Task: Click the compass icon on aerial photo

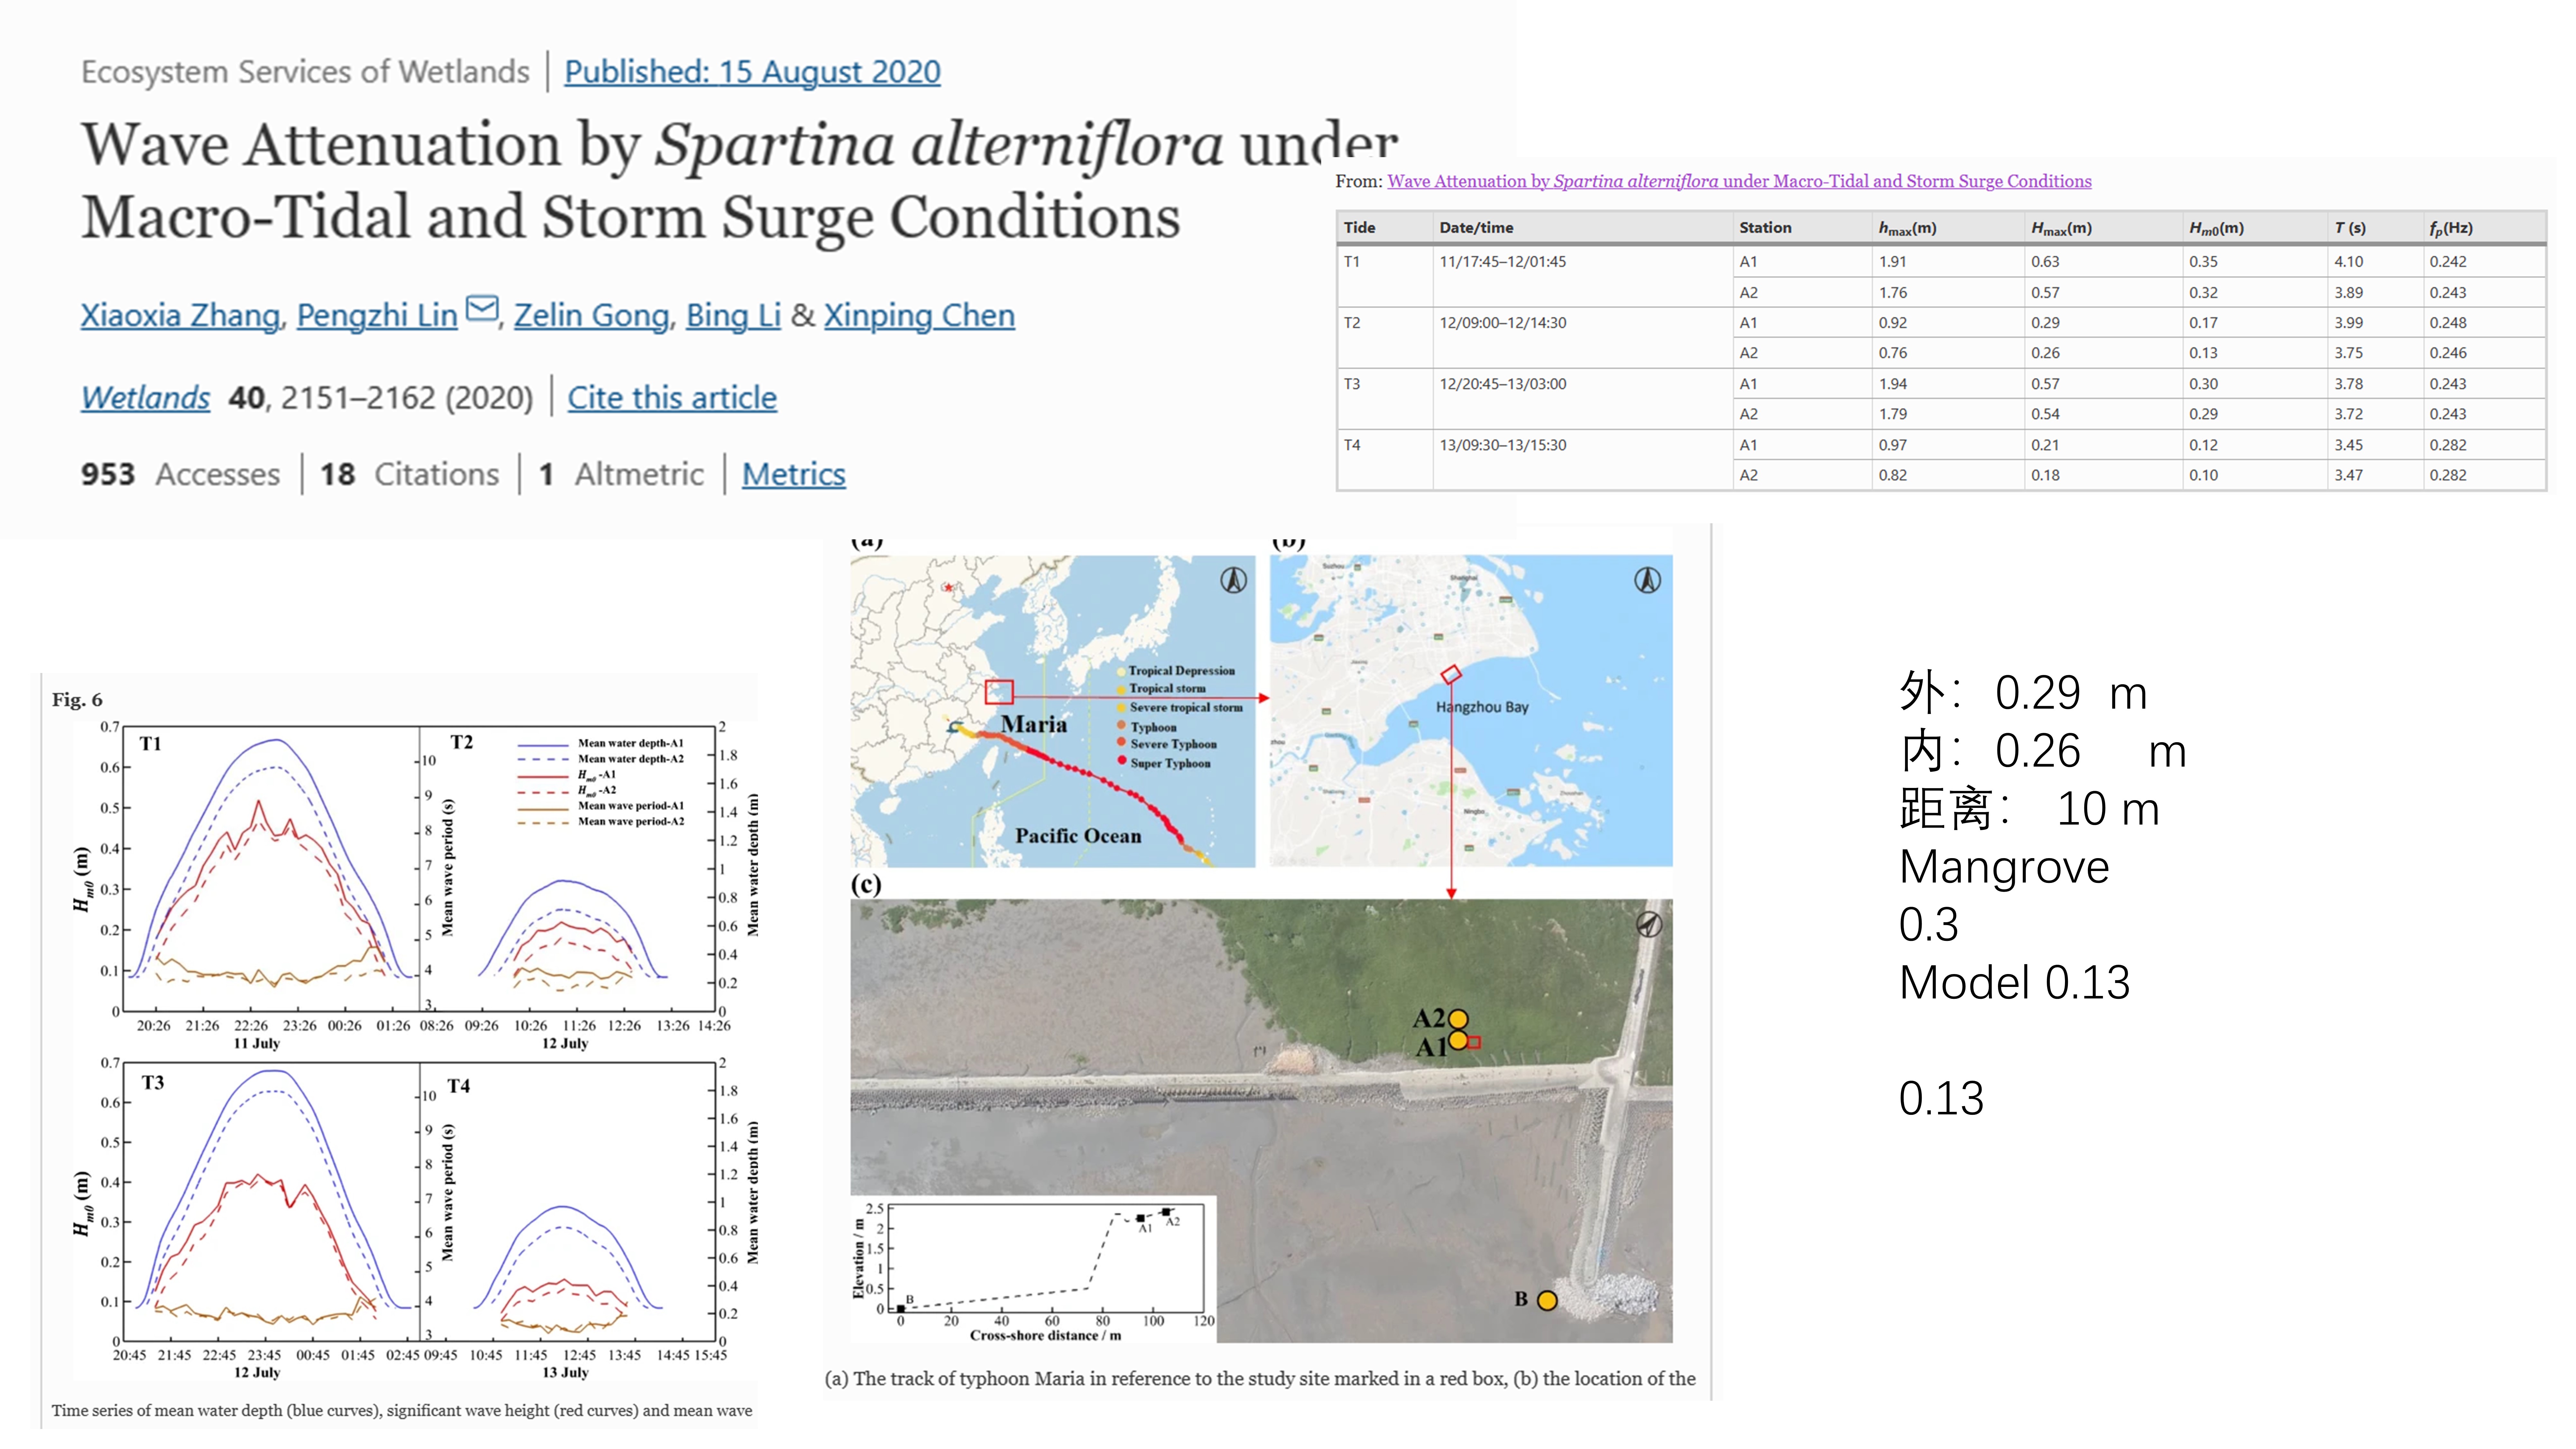Action: [x=1649, y=924]
